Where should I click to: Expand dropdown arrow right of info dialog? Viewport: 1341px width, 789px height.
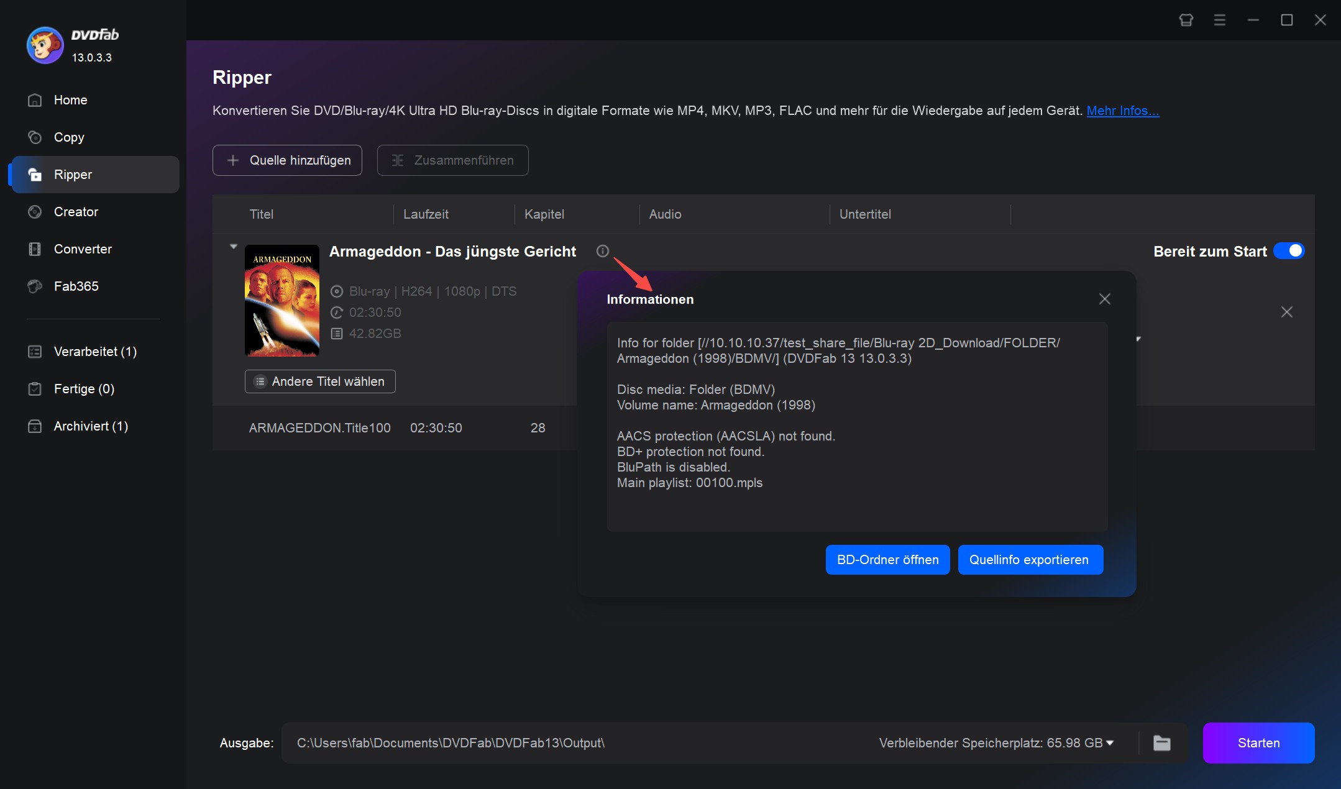1138,339
